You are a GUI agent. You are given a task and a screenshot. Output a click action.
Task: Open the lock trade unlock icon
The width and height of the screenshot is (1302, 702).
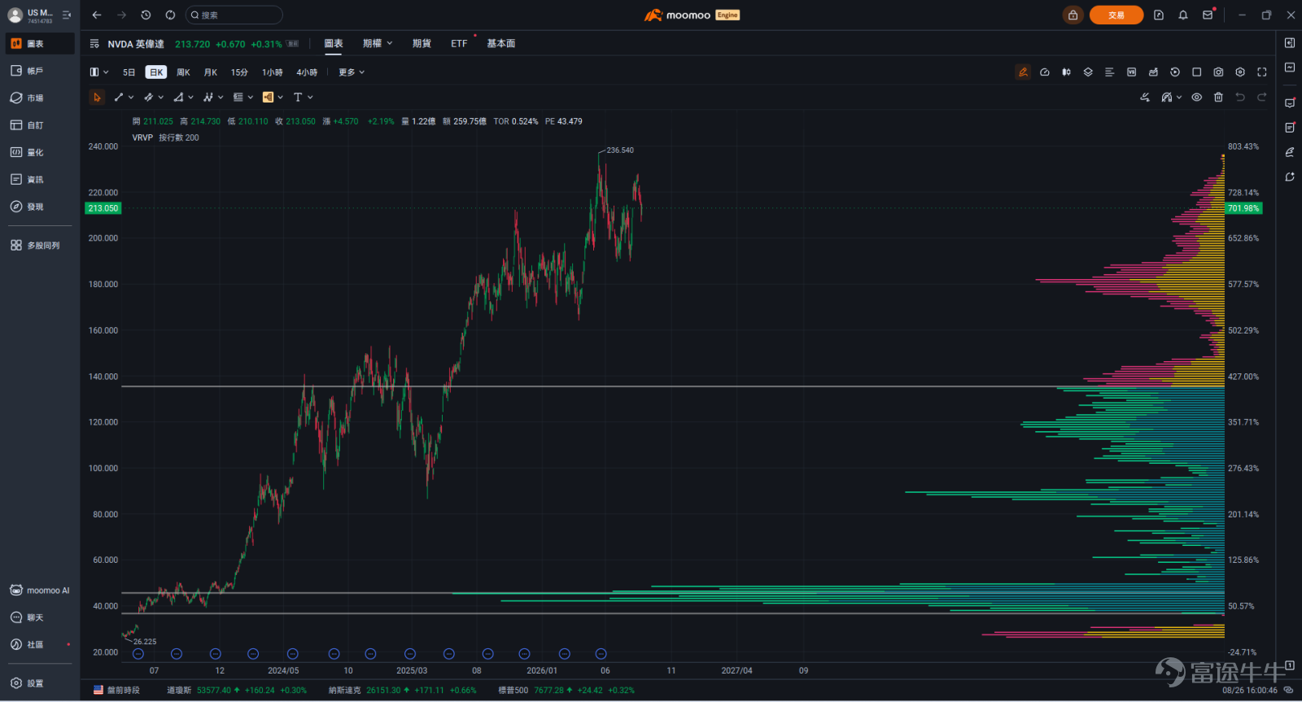(x=1073, y=15)
